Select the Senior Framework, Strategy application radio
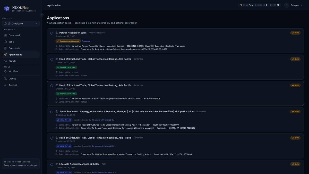309x174 pixels. [51, 112]
